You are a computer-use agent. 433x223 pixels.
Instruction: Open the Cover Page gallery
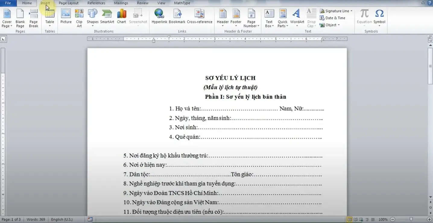(7, 18)
